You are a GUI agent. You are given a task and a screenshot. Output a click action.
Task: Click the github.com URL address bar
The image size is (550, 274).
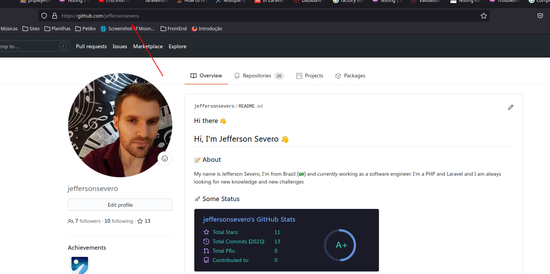click(x=264, y=16)
